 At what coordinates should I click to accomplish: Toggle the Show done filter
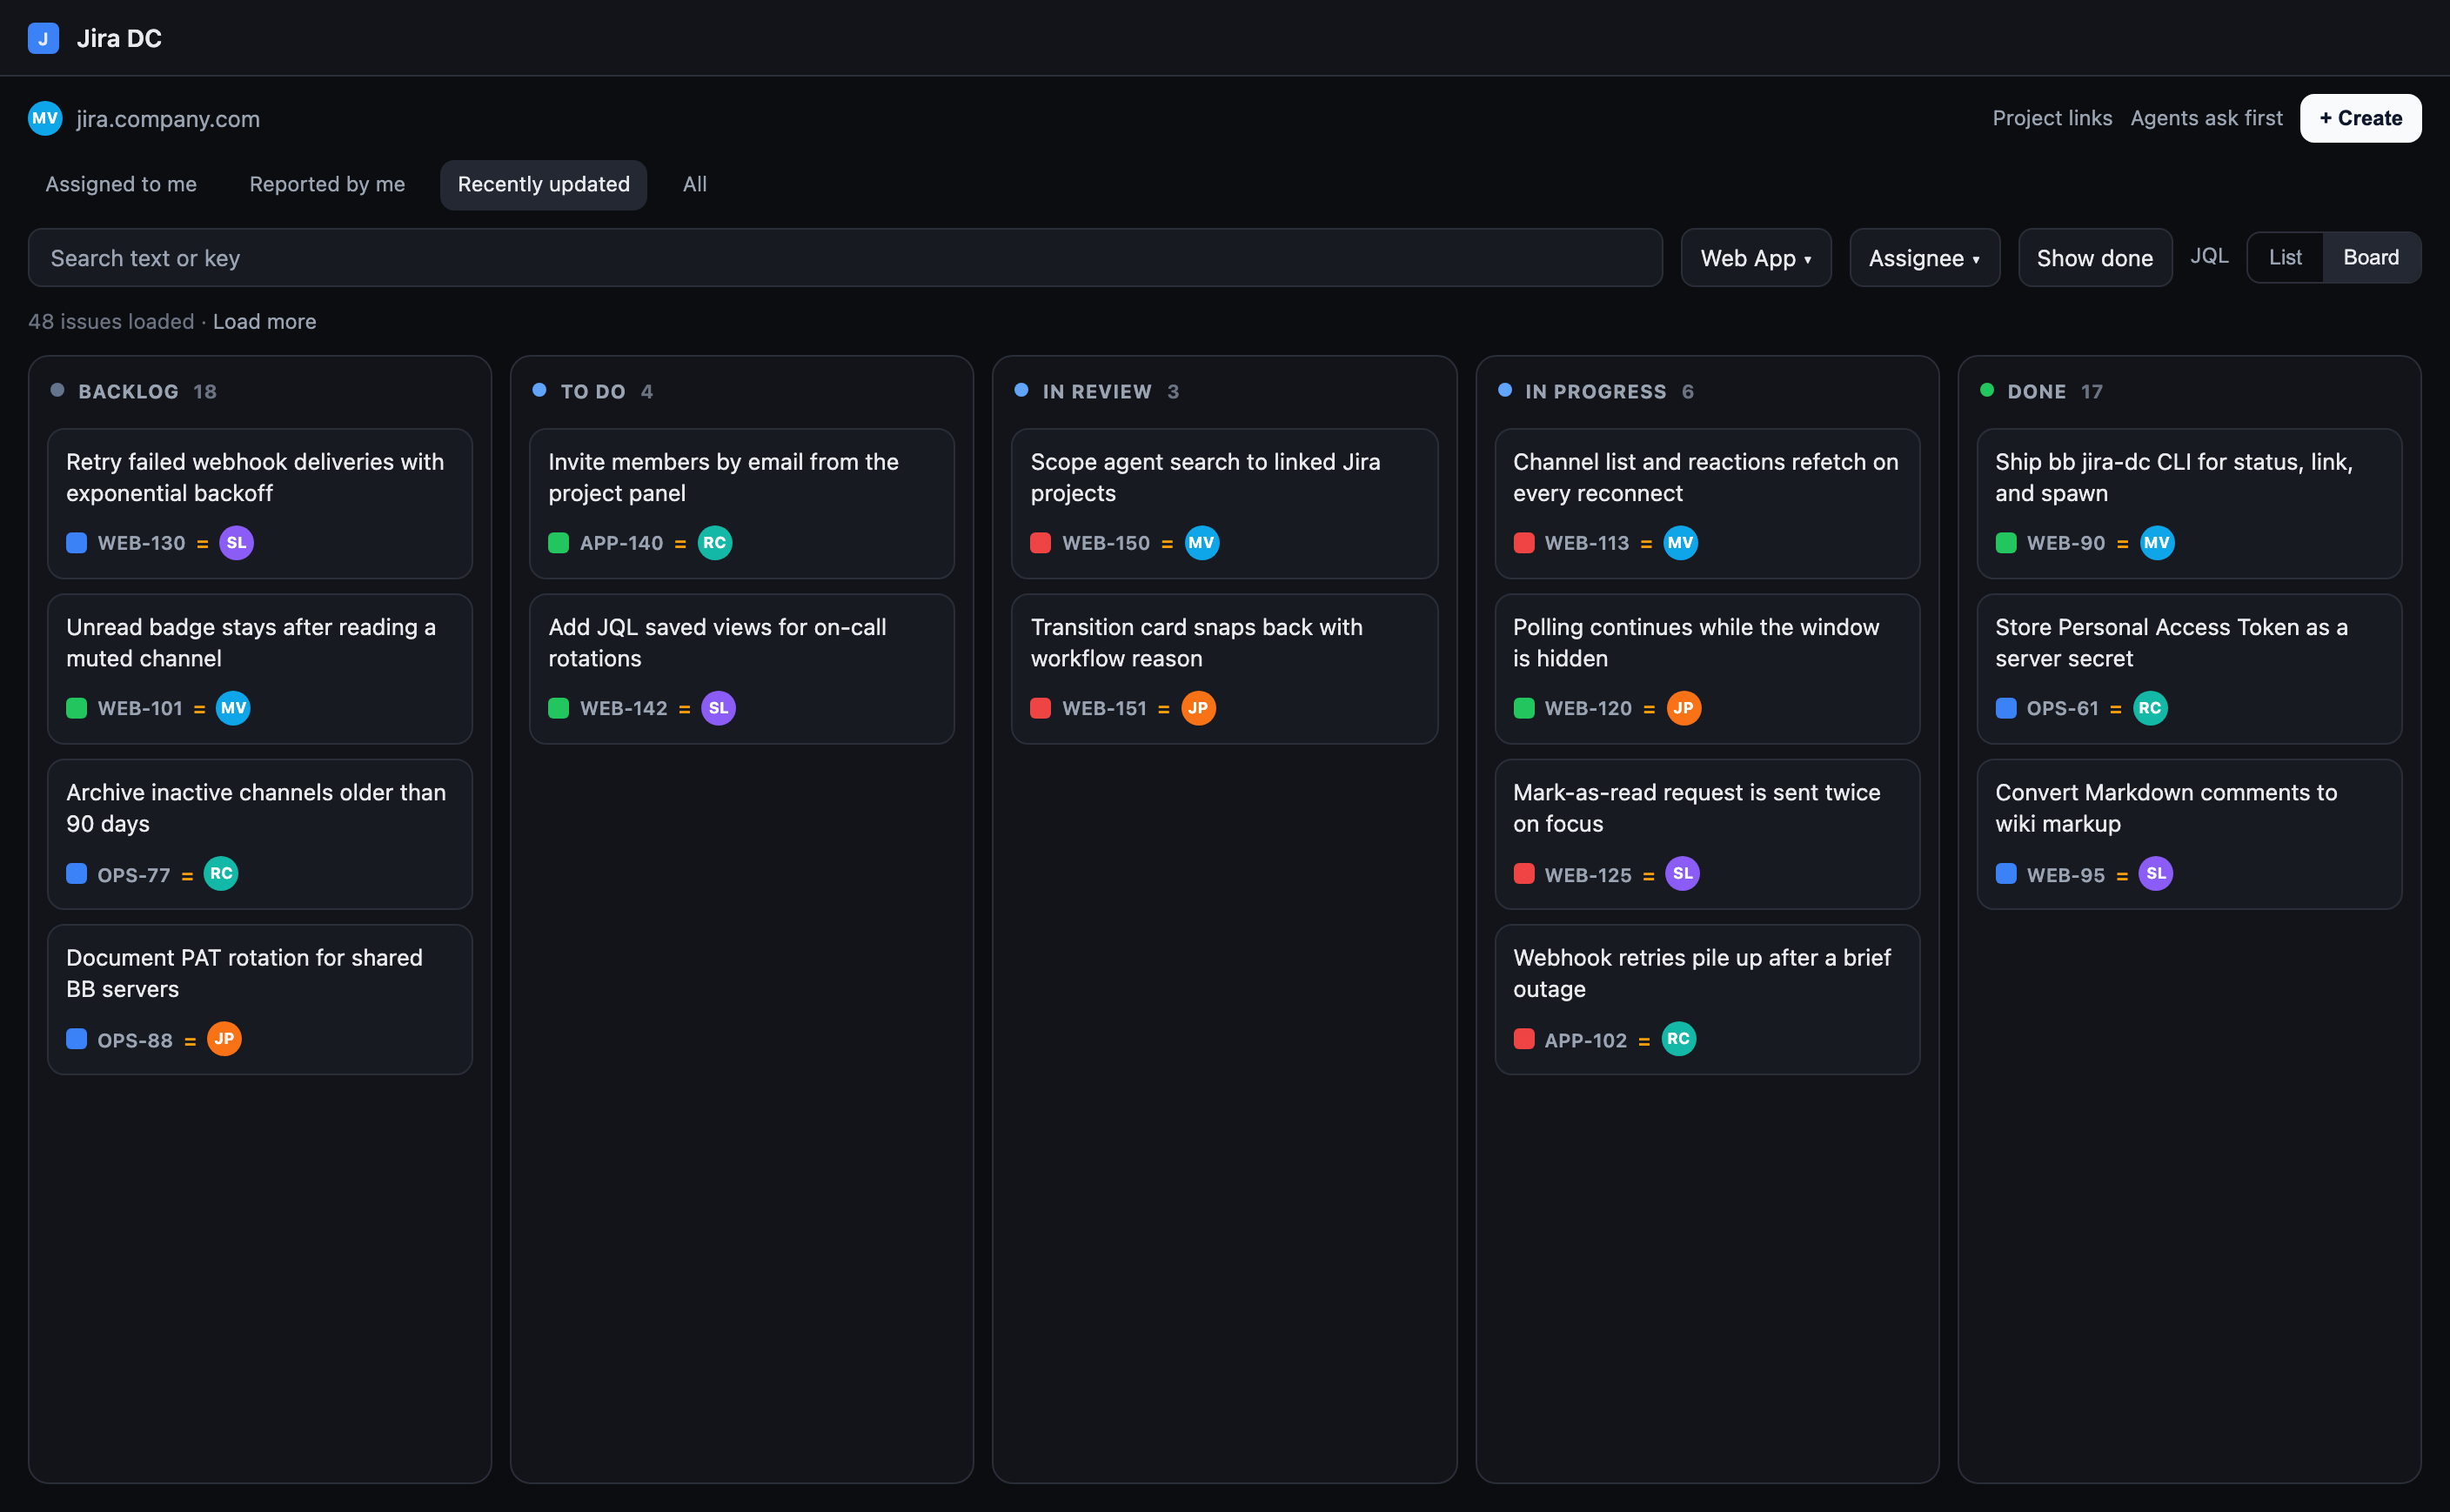[x=2095, y=258]
